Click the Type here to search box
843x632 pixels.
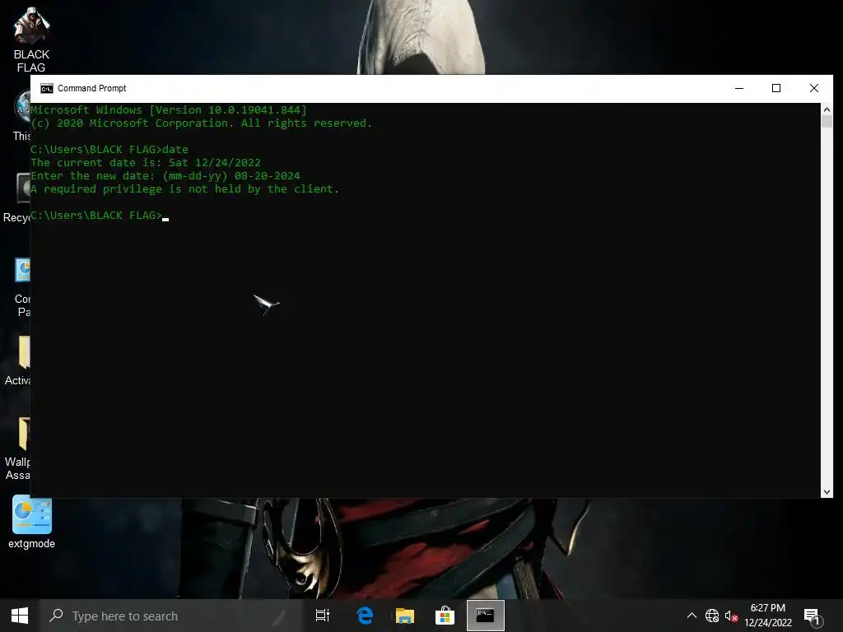coord(171,616)
